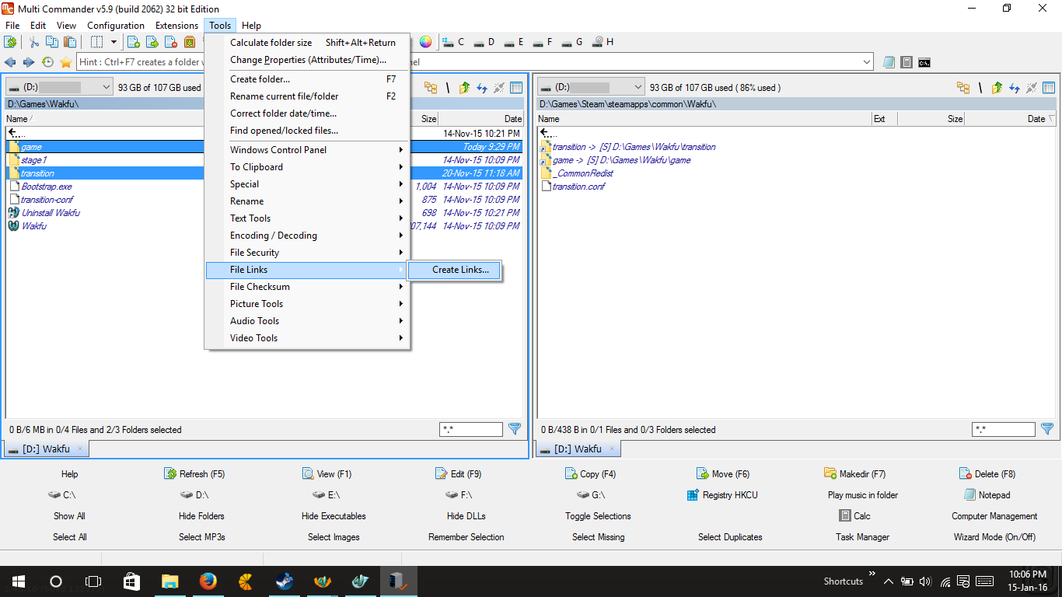Toggle the column layout icon in right panel
This screenshot has height=597, width=1062.
tap(1049, 88)
